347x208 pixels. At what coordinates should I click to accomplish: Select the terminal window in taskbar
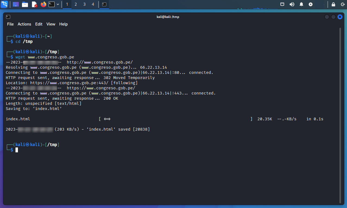104,4
